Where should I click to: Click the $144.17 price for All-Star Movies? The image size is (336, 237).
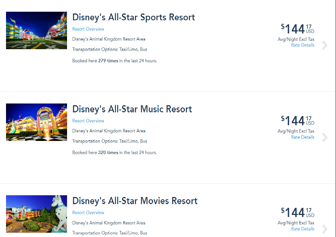point(298,212)
